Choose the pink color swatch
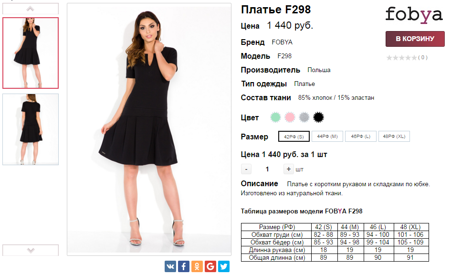The height and width of the screenshot is (275, 451). tap(290, 117)
